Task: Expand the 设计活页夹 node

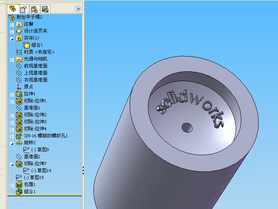Action: [x=12, y=32]
